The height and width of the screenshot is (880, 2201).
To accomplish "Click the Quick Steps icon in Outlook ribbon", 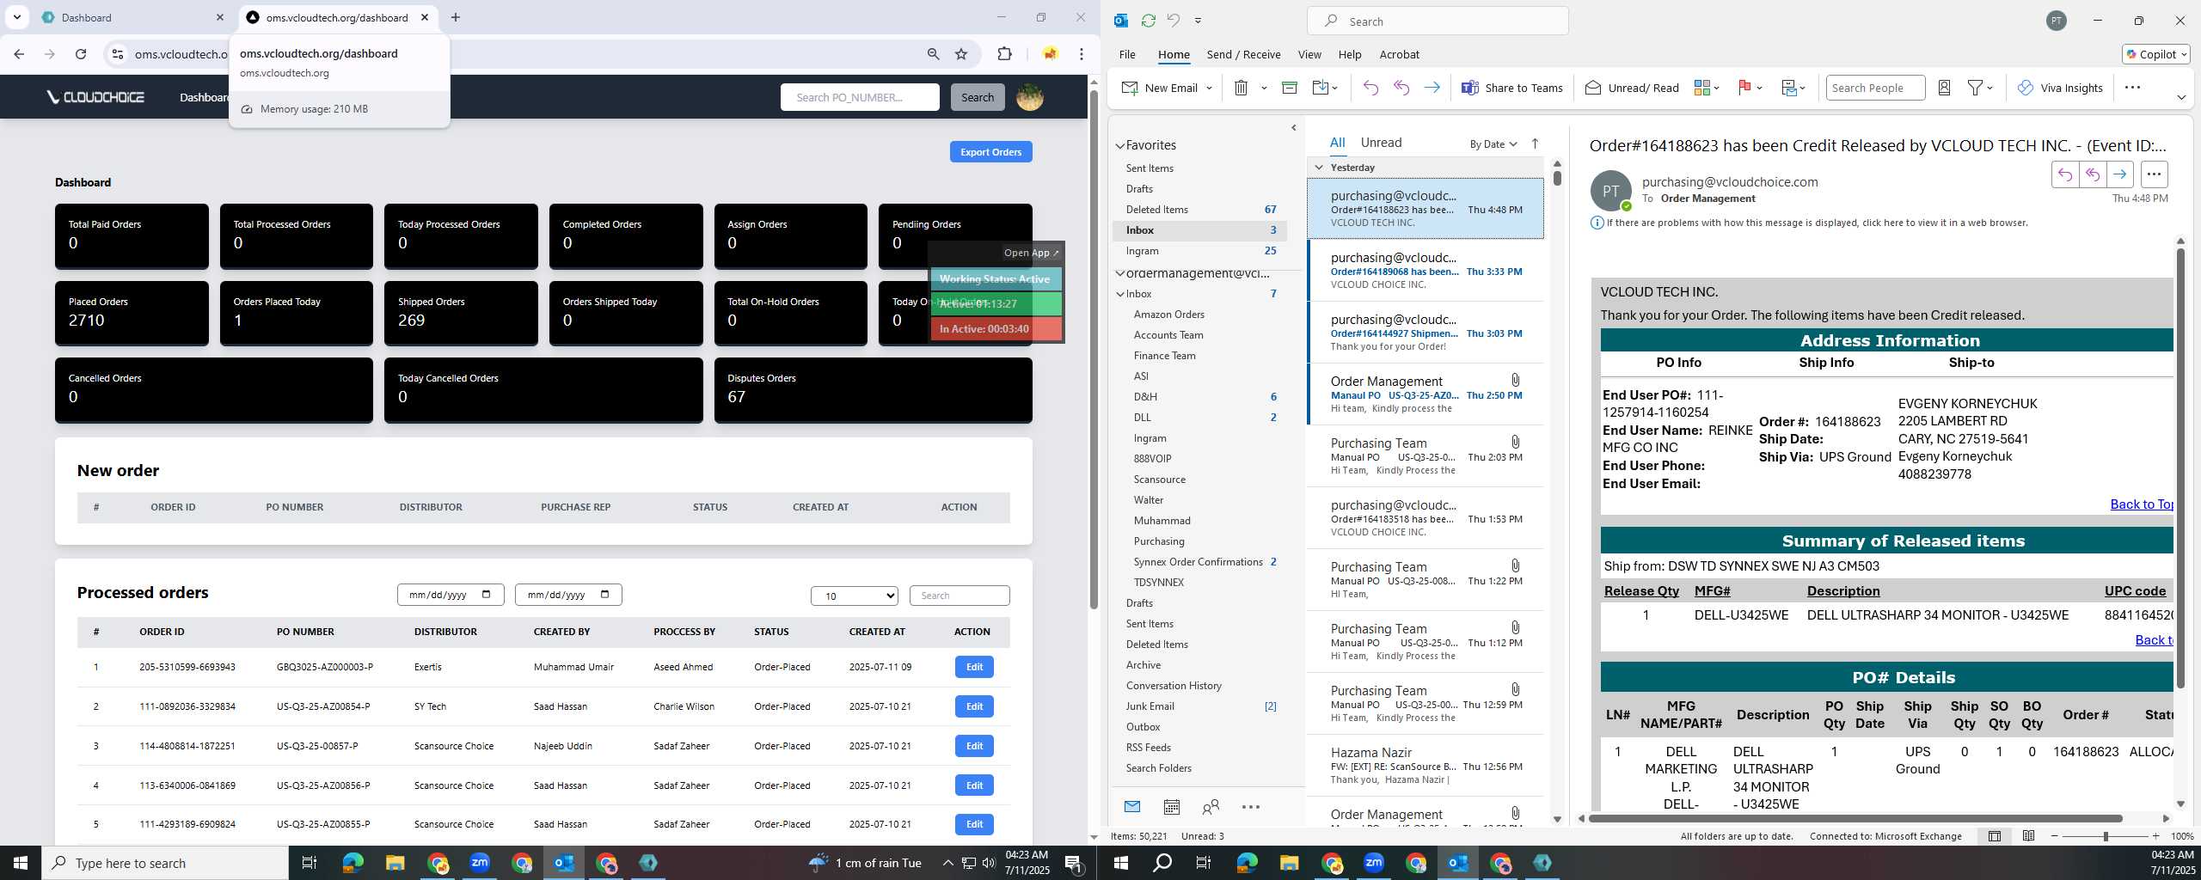I will click(x=1789, y=88).
